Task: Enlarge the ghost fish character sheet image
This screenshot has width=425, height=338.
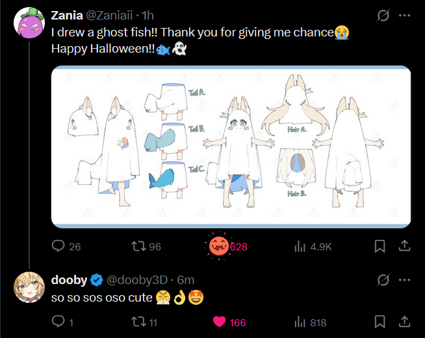Action: (231, 147)
